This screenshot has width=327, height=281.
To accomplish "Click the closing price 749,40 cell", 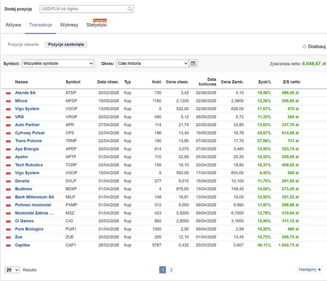I will click(x=237, y=189).
